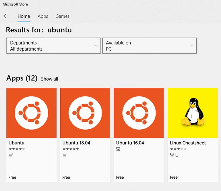This screenshot has width=221, height=191.
Task: Open the Ubuntu 16.04 logo tile
Action: pos(139,113)
